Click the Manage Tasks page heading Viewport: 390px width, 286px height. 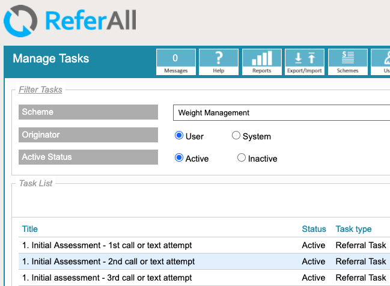[51, 59]
